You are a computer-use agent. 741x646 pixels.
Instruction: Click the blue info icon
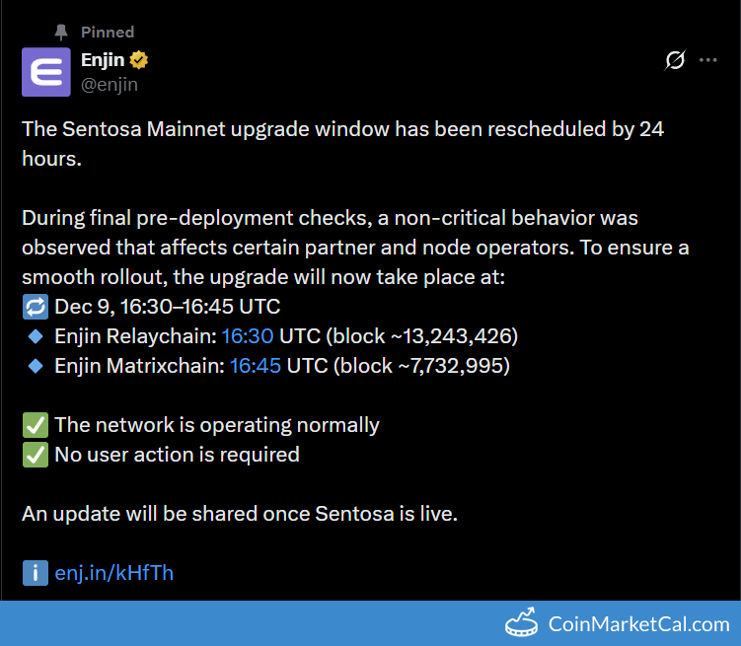tap(35, 572)
